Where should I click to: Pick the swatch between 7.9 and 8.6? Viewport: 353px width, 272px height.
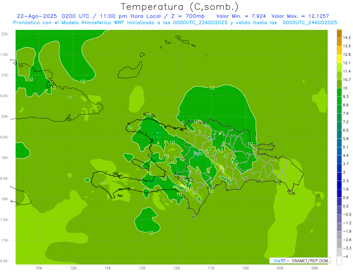pos(339,109)
